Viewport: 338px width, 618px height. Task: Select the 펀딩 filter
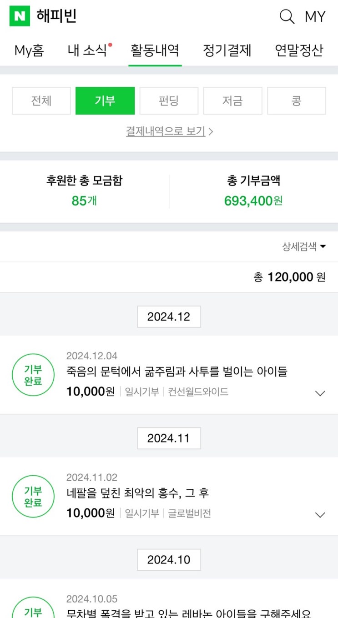tap(169, 101)
